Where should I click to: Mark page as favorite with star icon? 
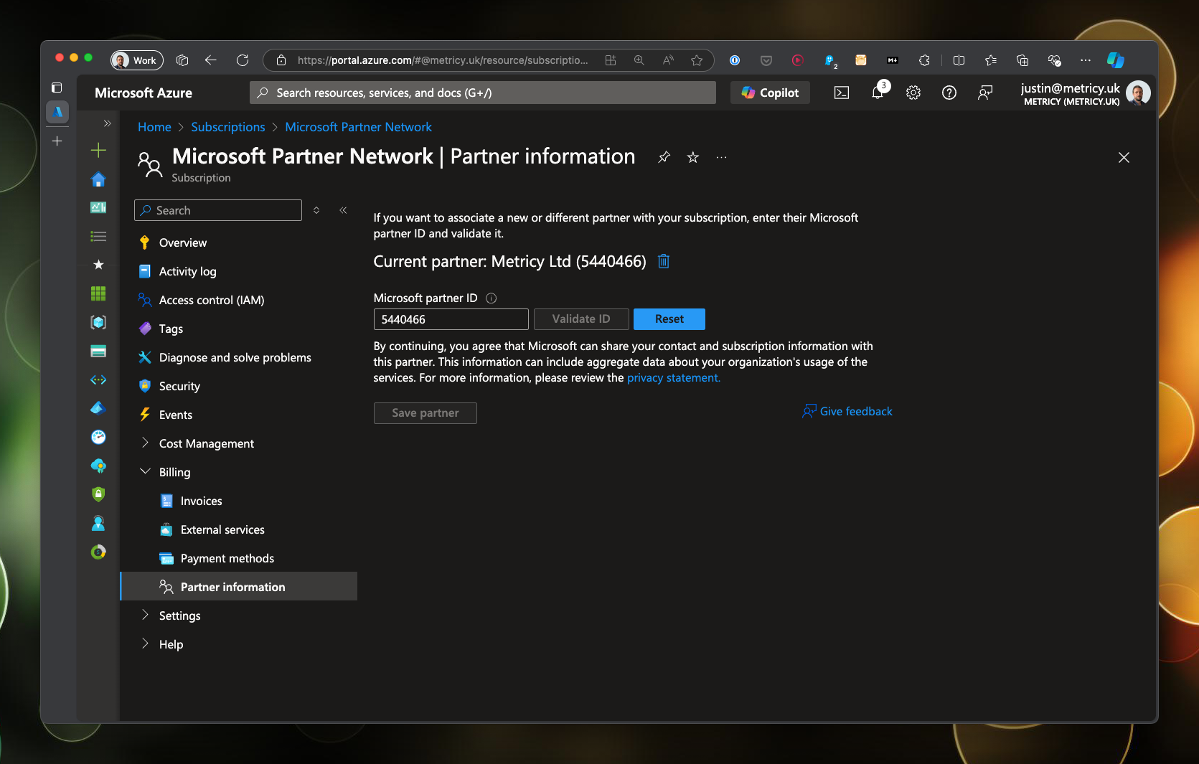pos(692,157)
